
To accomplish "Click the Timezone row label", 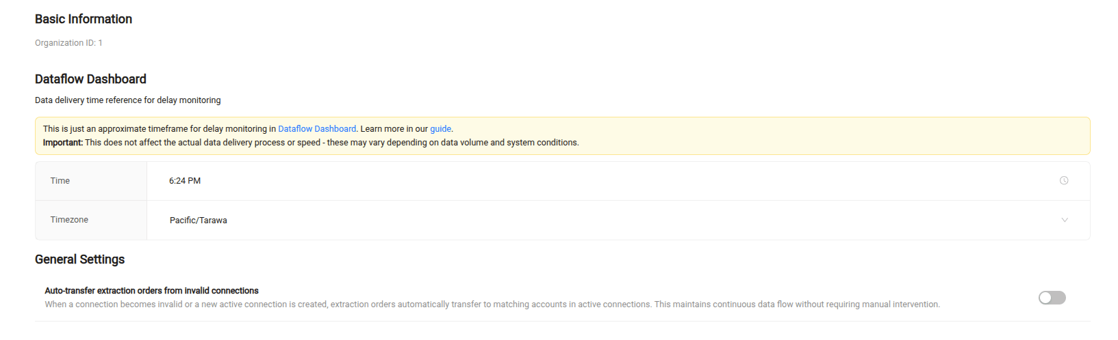I will click(69, 220).
